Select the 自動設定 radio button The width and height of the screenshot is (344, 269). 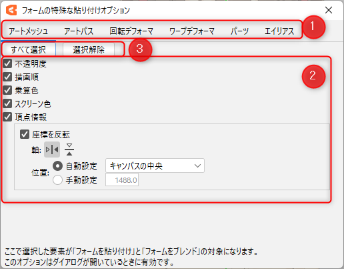[x=57, y=166]
